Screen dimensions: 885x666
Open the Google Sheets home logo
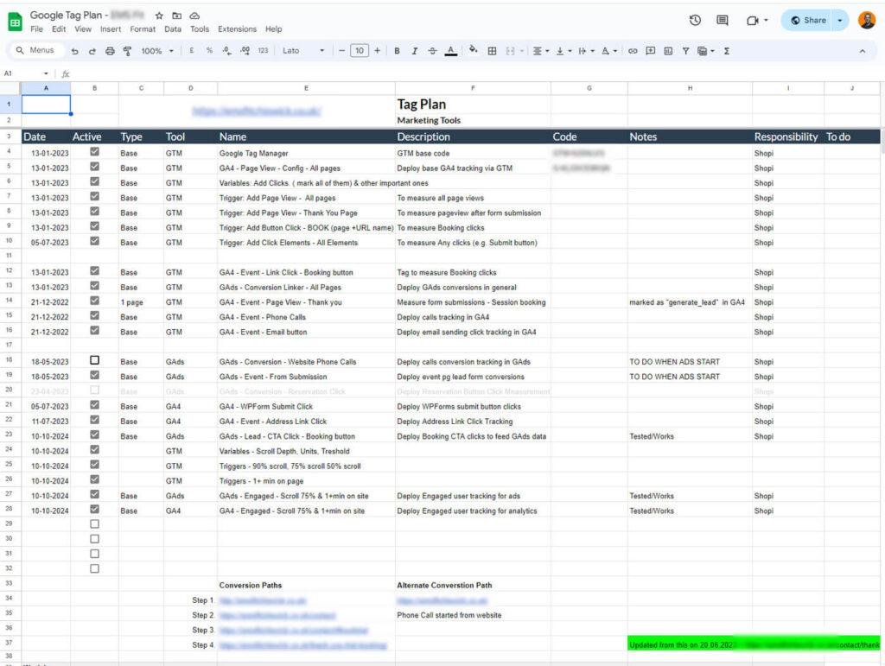15,22
